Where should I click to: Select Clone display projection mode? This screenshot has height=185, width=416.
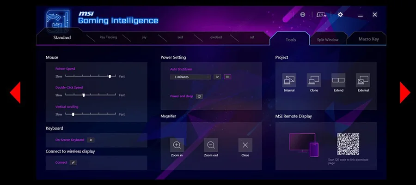(x=313, y=80)
